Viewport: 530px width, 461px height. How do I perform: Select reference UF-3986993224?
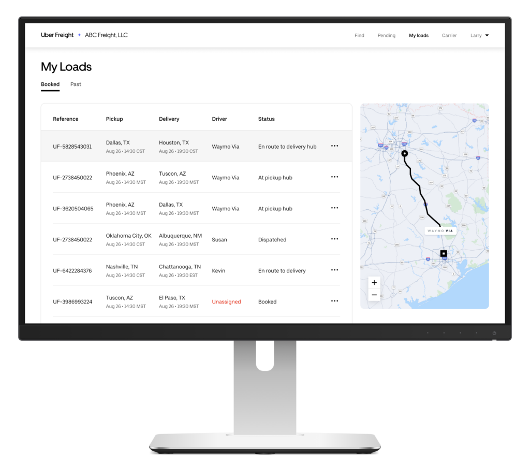[x=72, y=302]
